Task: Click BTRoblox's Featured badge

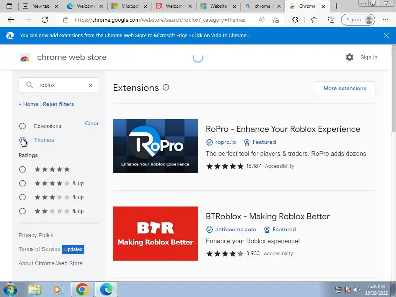Action: pyautogui.click(x=280, y=230)
